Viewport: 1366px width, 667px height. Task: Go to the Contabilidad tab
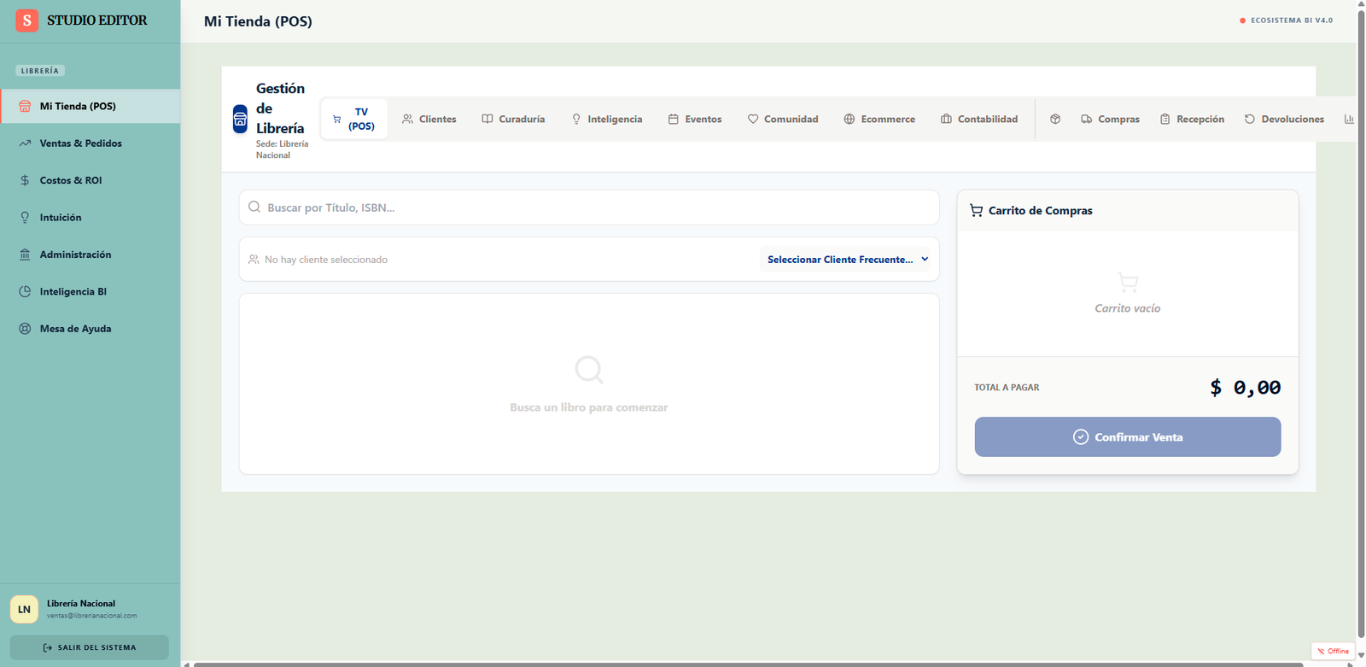(979, 119)
